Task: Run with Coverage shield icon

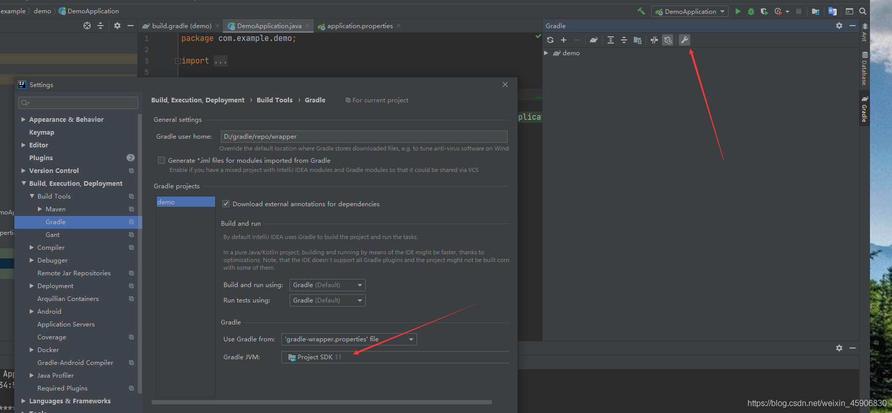Action: pos(764,11)
